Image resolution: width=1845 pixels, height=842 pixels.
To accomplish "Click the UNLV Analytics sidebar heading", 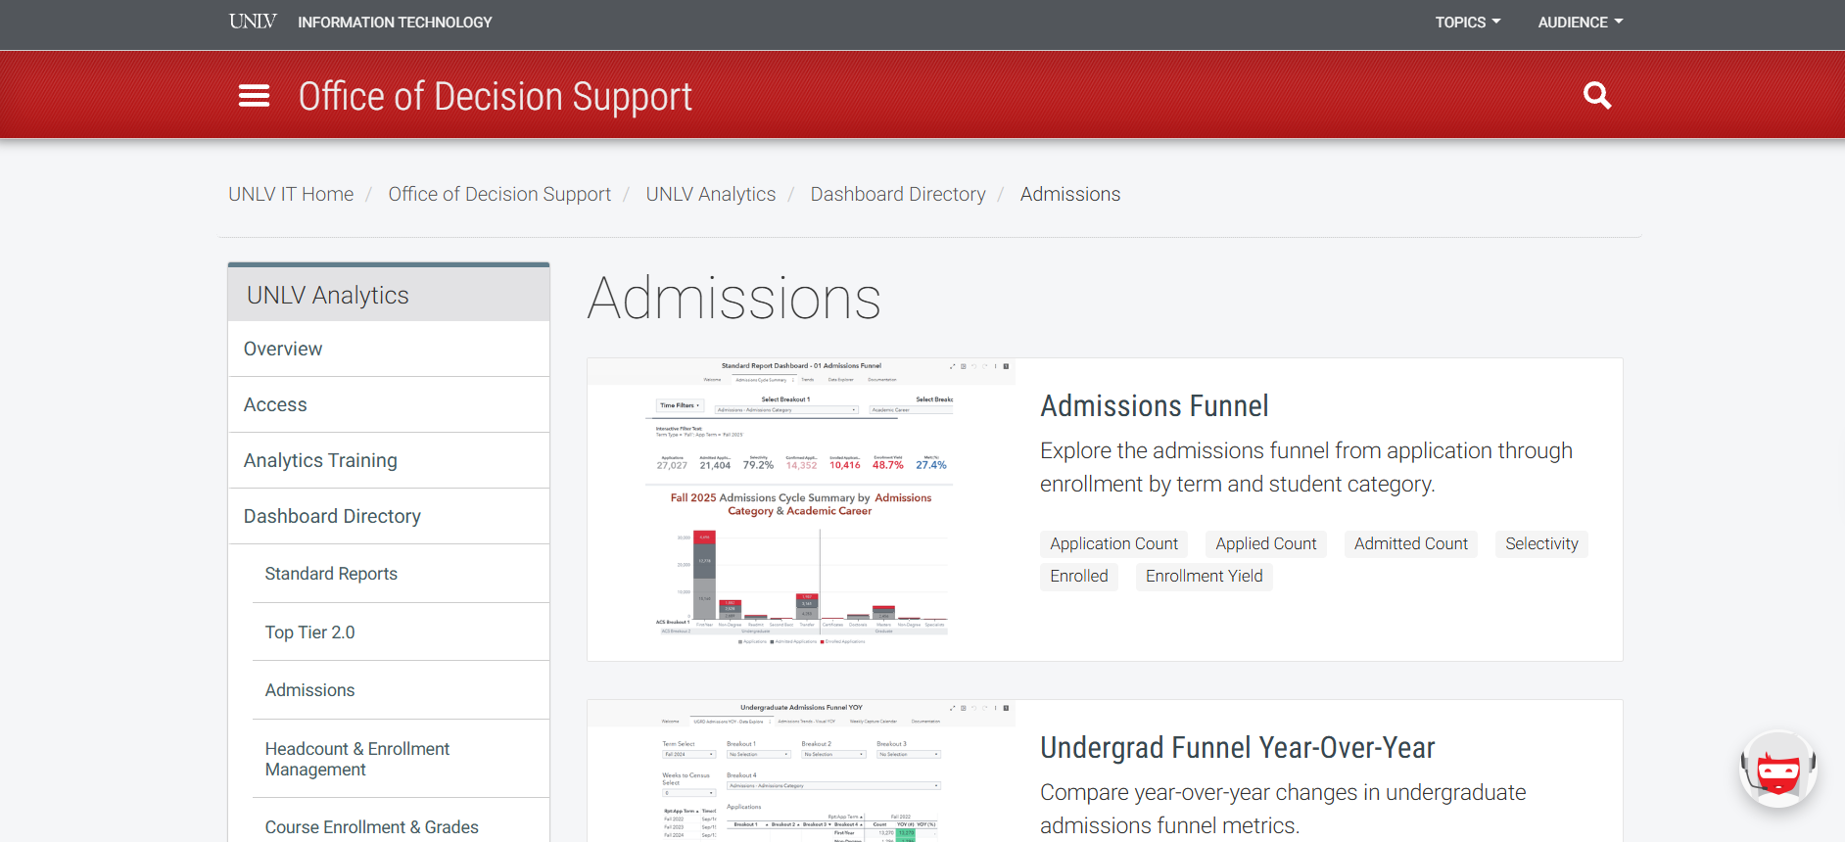I will (x=389, y=295).
